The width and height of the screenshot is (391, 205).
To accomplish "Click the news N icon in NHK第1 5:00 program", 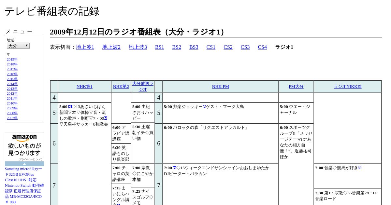I will click(70, 106).
